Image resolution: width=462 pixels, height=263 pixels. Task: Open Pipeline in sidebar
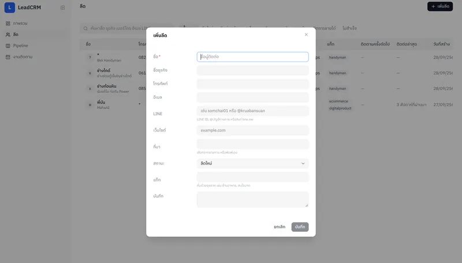35,46
